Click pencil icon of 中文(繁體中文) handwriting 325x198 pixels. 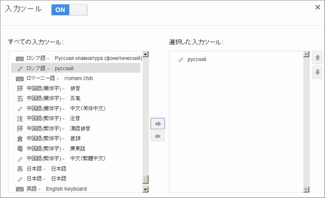click(x=20, y=159)
